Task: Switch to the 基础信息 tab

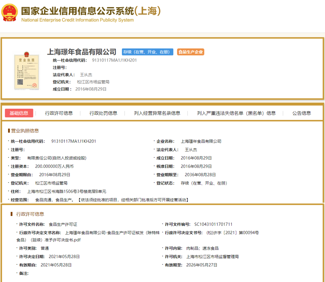Action: point(20,113)
